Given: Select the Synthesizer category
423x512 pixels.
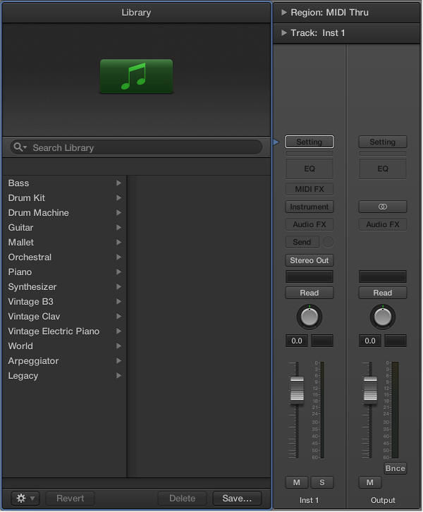Looking at the screenshot, I should click(65, 287).
